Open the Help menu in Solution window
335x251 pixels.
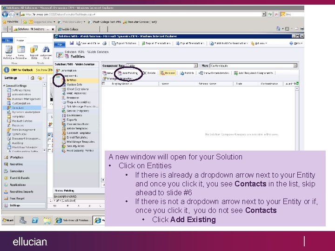(x=296, y=43)
